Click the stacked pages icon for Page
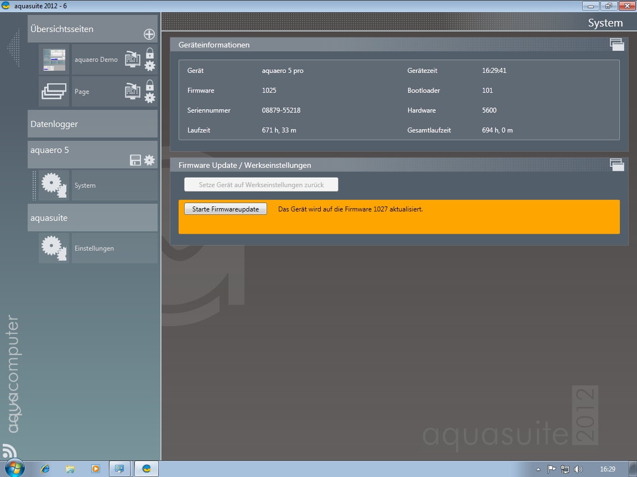The width and height of the screenshot is (637, 477). coord(54,92)
